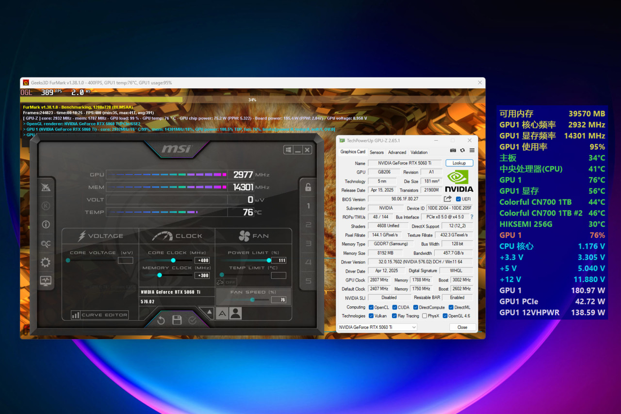621x414 pixels.
Task: Select Afterburner profile slot 5
Action: coord(308,281)
